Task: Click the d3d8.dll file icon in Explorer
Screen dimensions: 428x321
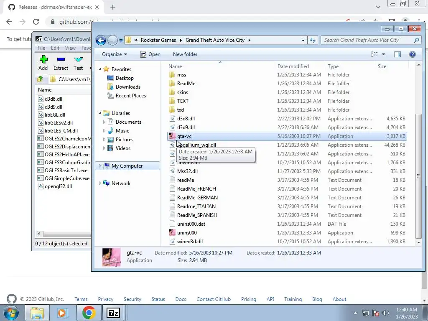Action: 172,118
